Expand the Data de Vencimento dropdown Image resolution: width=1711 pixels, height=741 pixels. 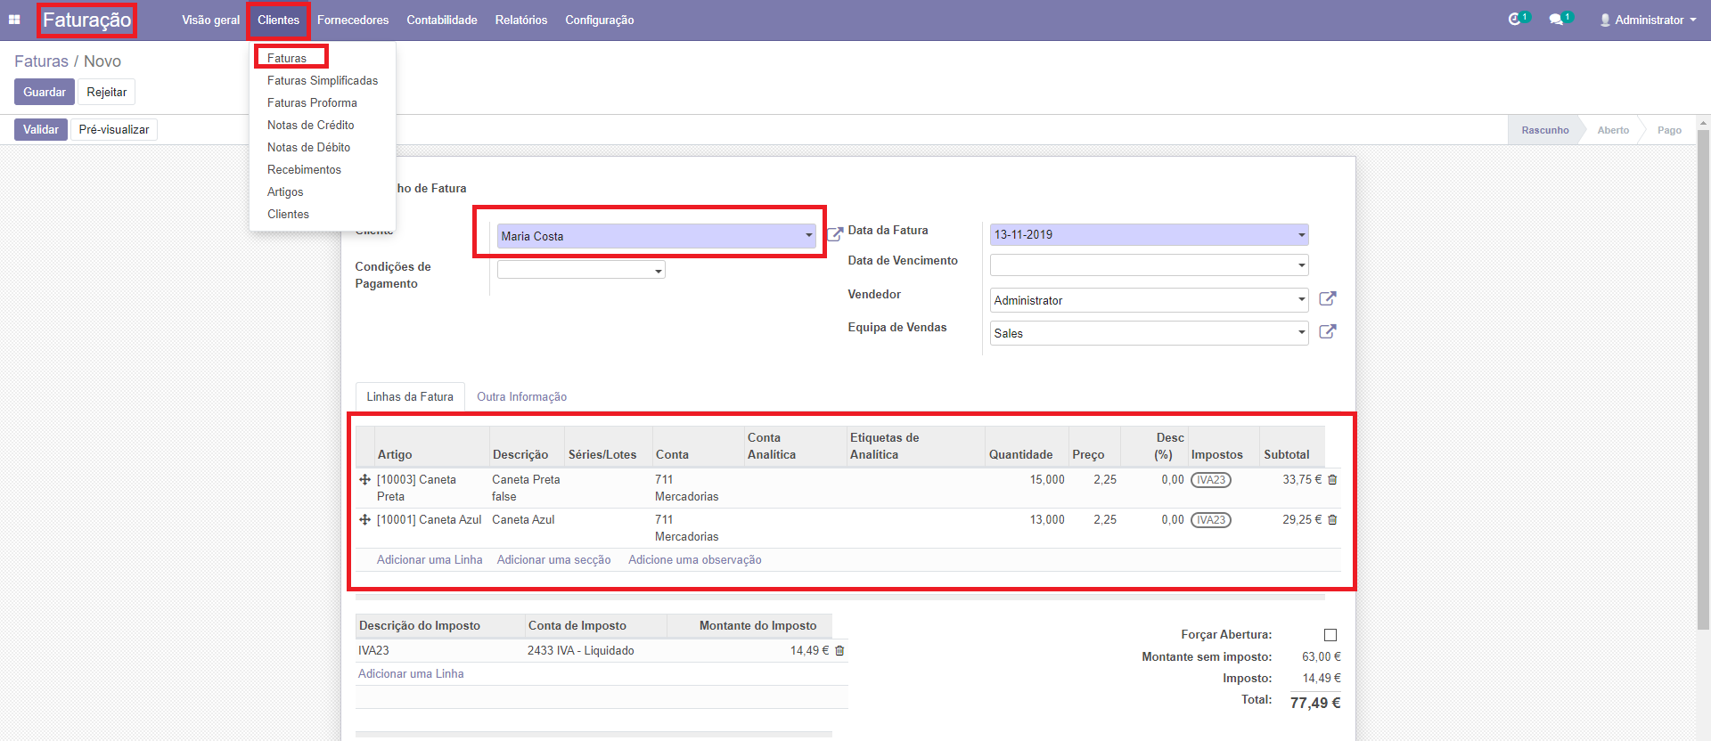pyautogui.click(x=1301, y=265)
